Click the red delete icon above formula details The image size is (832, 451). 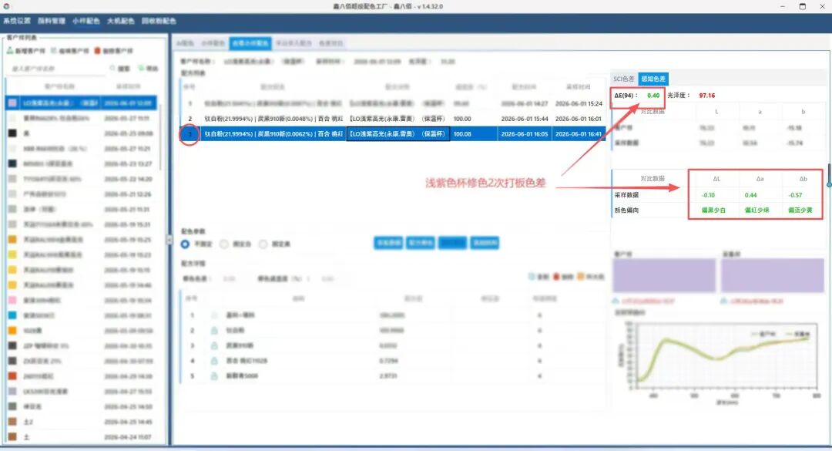(556, 277)
